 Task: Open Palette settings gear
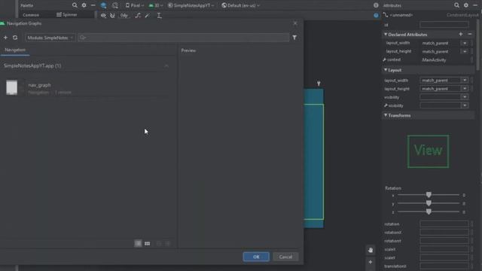(x=84, y=5)
